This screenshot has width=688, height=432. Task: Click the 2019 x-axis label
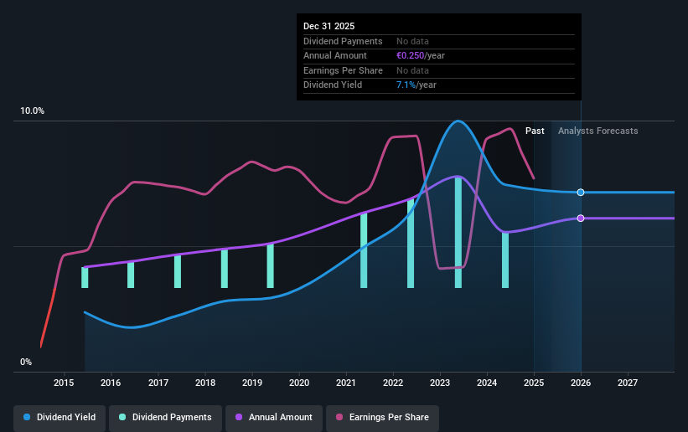pyautogui.click(x=252, y=383)
